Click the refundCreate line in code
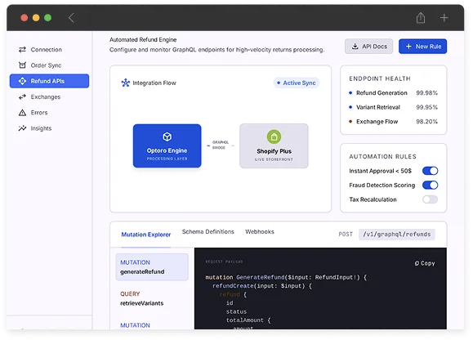Image resolution: width=473 pixels, height=340 pixels. click(x=262, y=286)
